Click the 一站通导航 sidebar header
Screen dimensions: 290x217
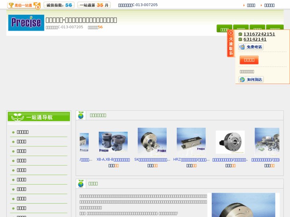(39, 117)
